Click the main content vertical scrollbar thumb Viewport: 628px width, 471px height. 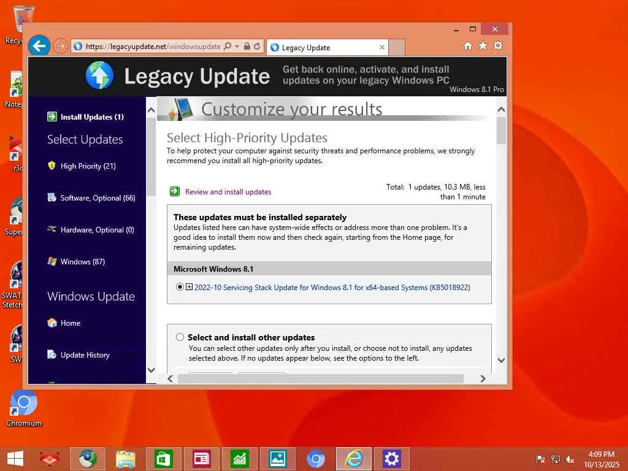pos(501,131)
